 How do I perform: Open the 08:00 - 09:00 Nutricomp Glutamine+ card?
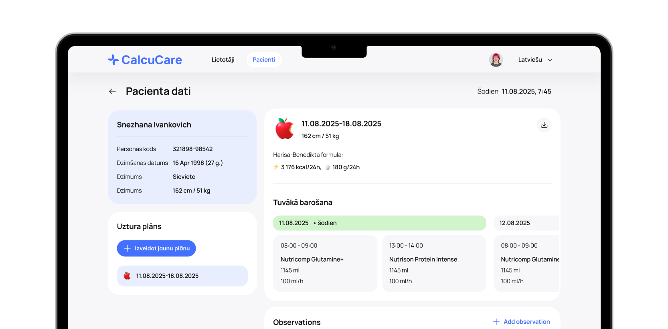325,263
